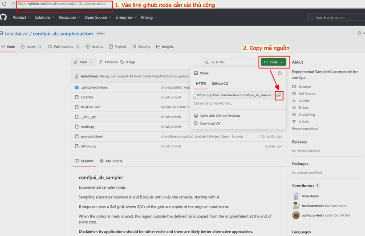Open the main branch selector dropdown
The height and width of the screenshot is (236, 365).
pyautogui.click(x=83, y=62)
